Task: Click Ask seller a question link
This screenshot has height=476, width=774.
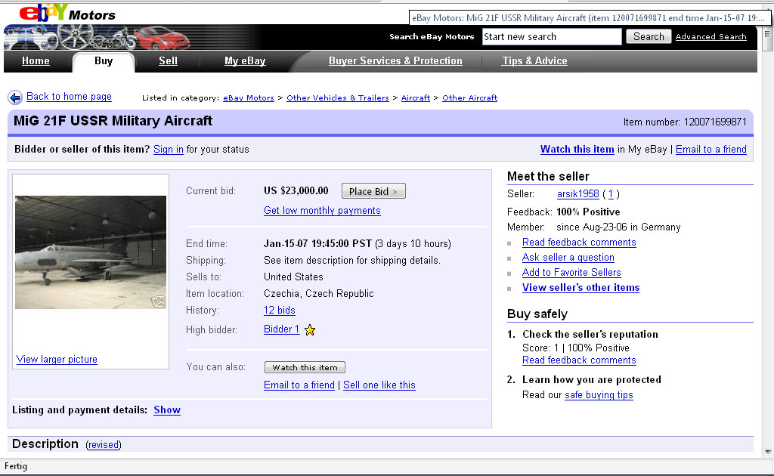Action: point(568,258)
